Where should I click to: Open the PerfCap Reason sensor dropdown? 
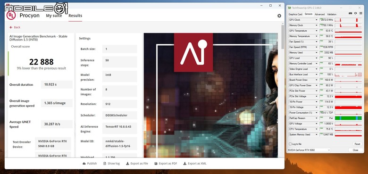(317, 118)
